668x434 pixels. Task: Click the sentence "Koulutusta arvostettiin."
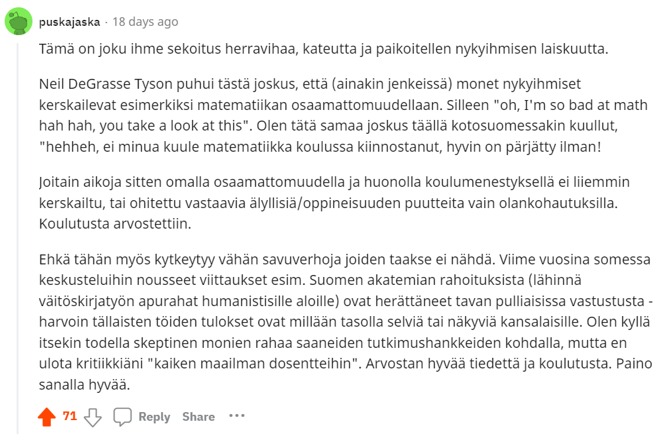tap(115, 224)
